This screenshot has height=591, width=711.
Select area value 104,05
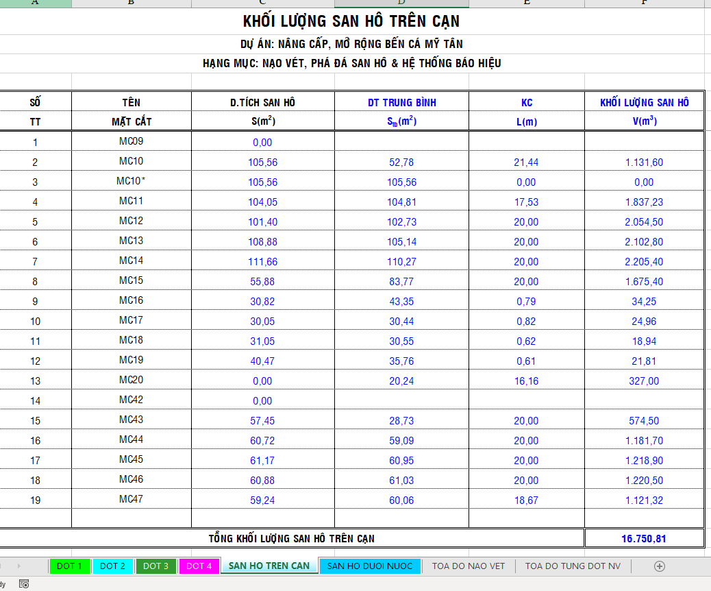[262, 202]
